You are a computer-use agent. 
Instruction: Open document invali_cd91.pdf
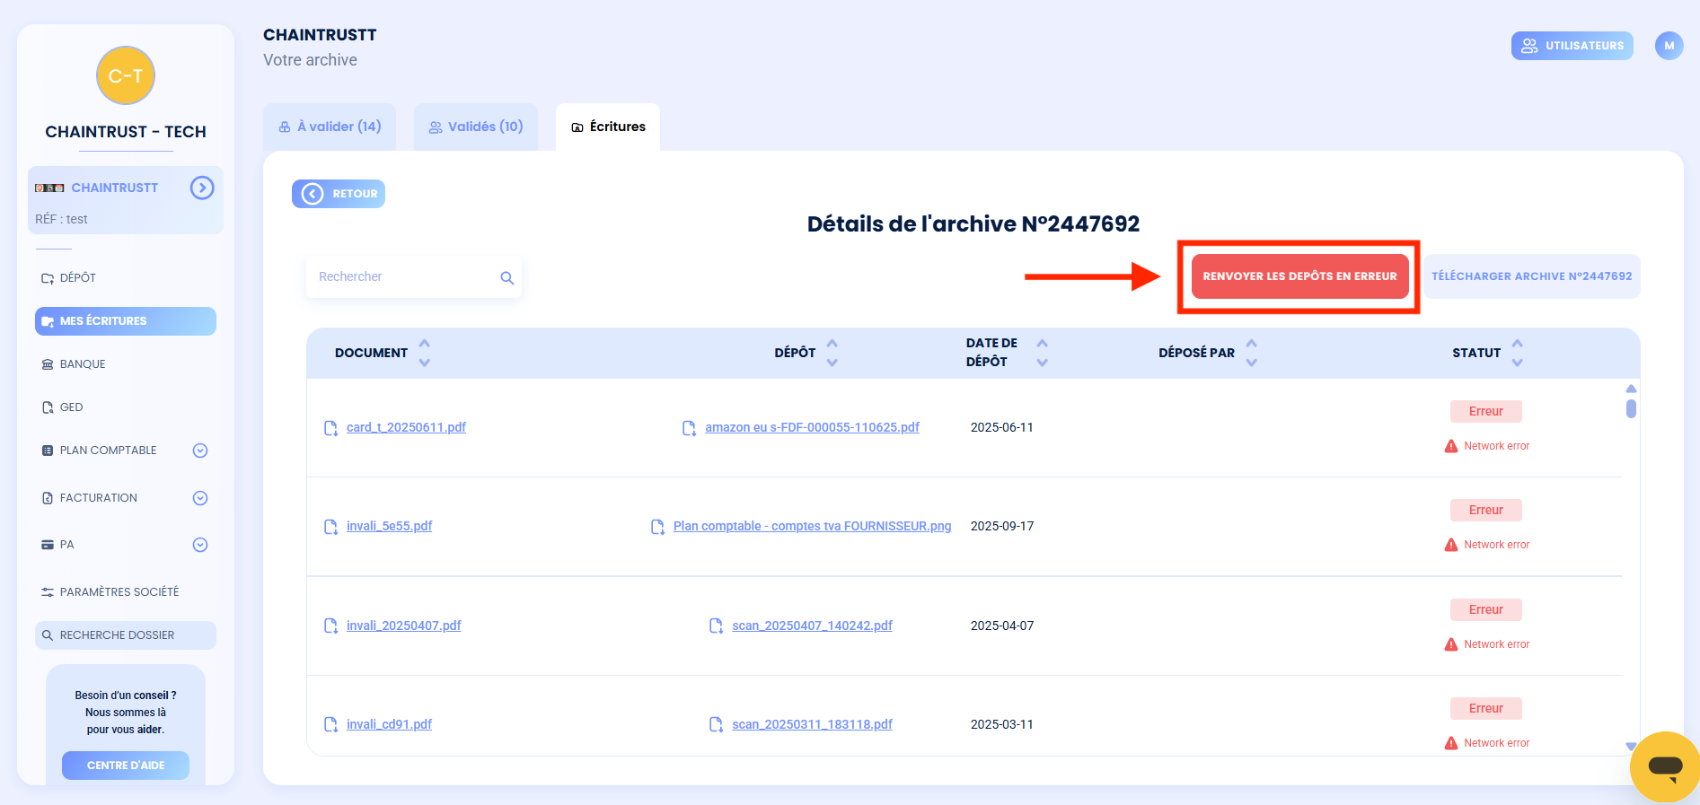[x=389, y=724]
